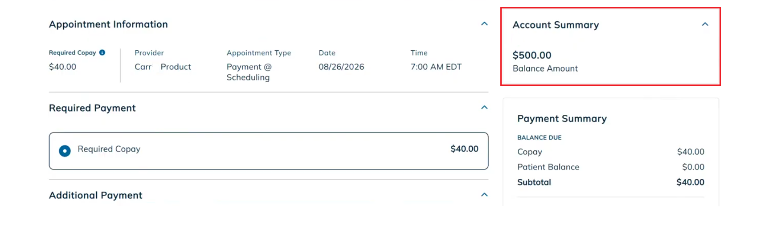Click the Subtotal $40.00 value
777x229 pixels.
690,182
